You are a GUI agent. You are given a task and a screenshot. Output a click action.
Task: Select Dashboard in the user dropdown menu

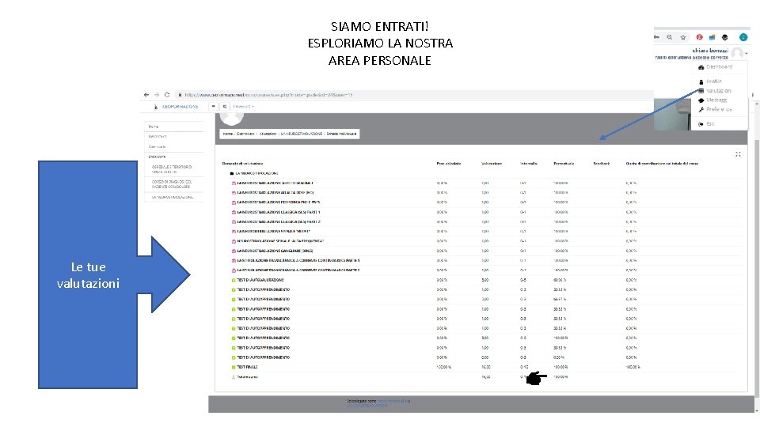(x=720, y=66)
